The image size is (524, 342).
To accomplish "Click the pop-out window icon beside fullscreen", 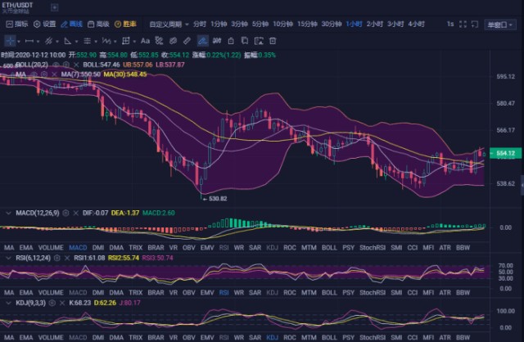I will pyautogui.click(x=475, y=24).
